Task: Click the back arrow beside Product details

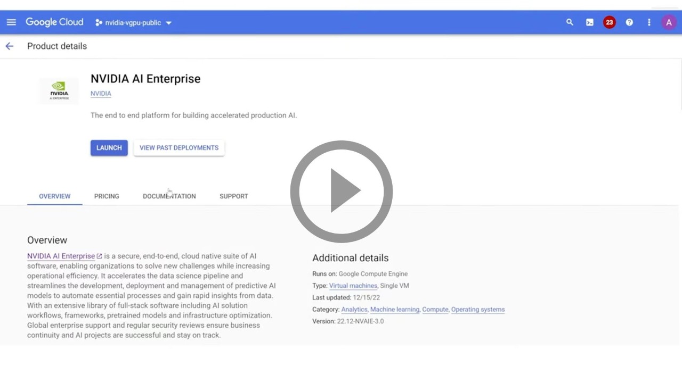Action: click(9, 46)
